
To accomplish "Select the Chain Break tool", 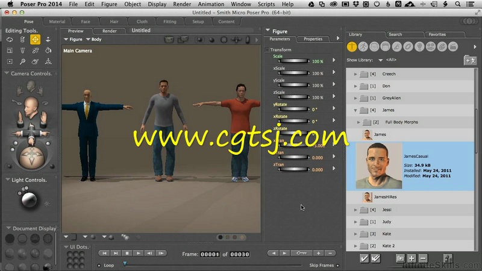I will point(36,51).
